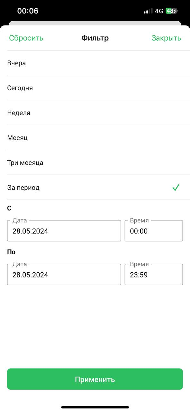190x412 pixels.
Task: Open the end time field 23:59
Action: [154, 275]
